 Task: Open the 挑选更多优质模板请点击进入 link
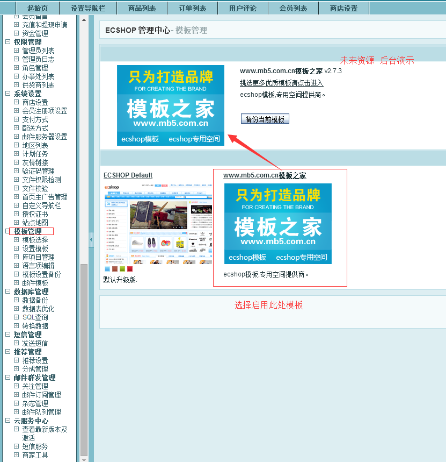click(x=281, y=83)
